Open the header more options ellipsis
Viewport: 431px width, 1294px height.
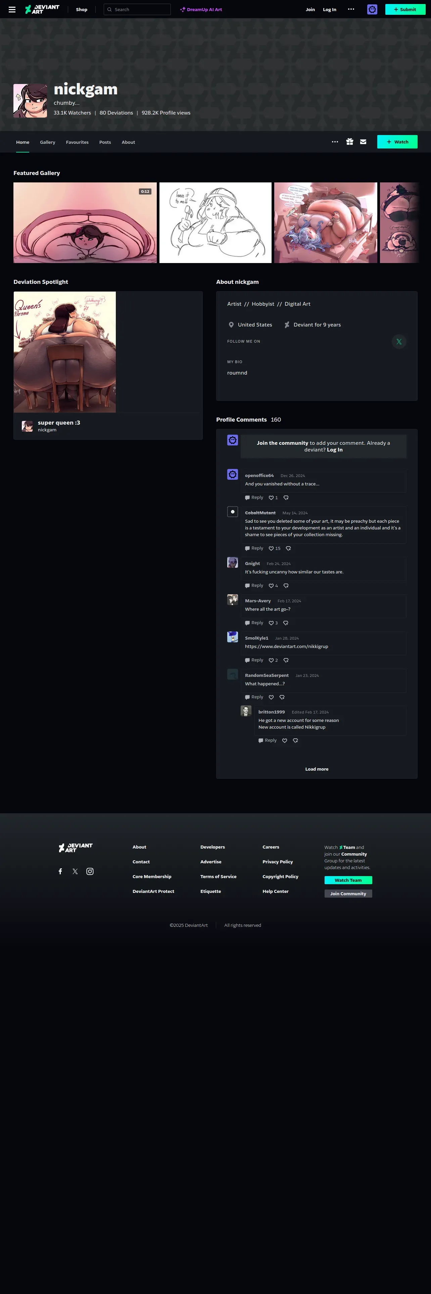click(351, 9)
